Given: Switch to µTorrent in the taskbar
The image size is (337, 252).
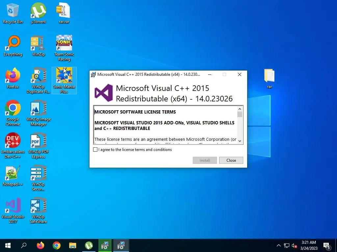Looking at the screenshot, I should coord(89,245).
